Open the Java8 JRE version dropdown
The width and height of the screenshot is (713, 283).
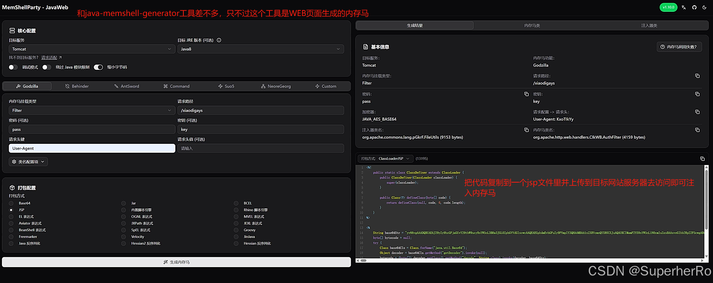click(261, 49)
